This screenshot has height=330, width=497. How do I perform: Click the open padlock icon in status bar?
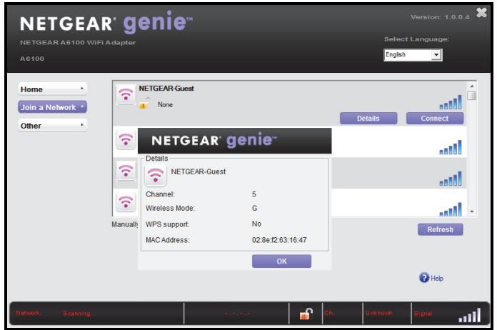(x=306, y=314)
